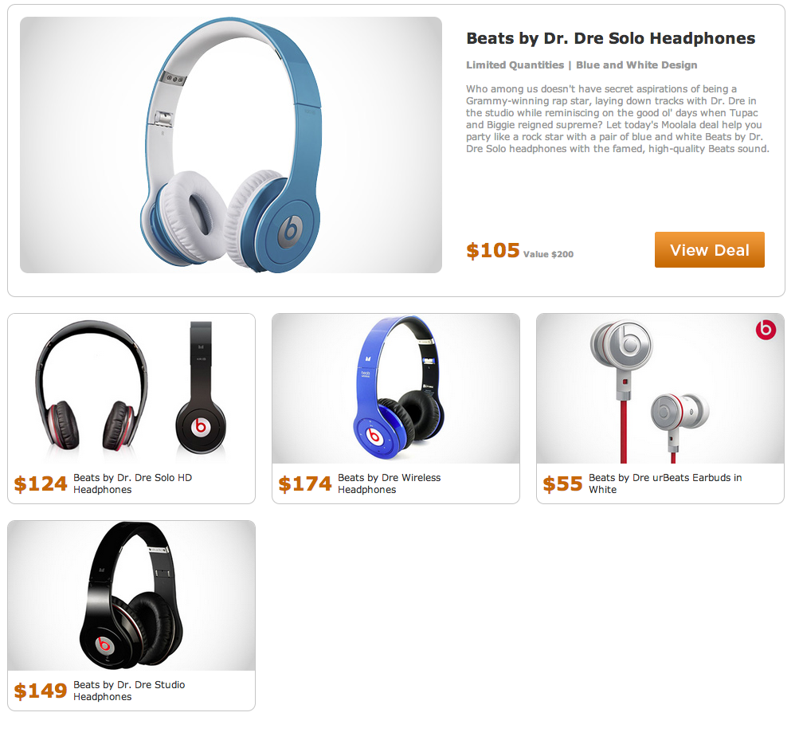Image resolution: width=799 pixels, height=732 pixels.
Task: Click the Beats by Dre urBeats Earbuds label
Action: 665,483
